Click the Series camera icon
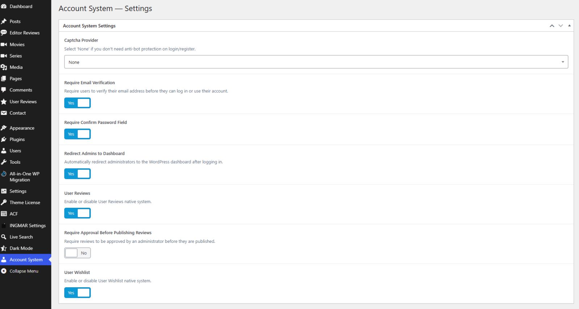This screenshot has width=579, height=309. [x=4, y=56]
